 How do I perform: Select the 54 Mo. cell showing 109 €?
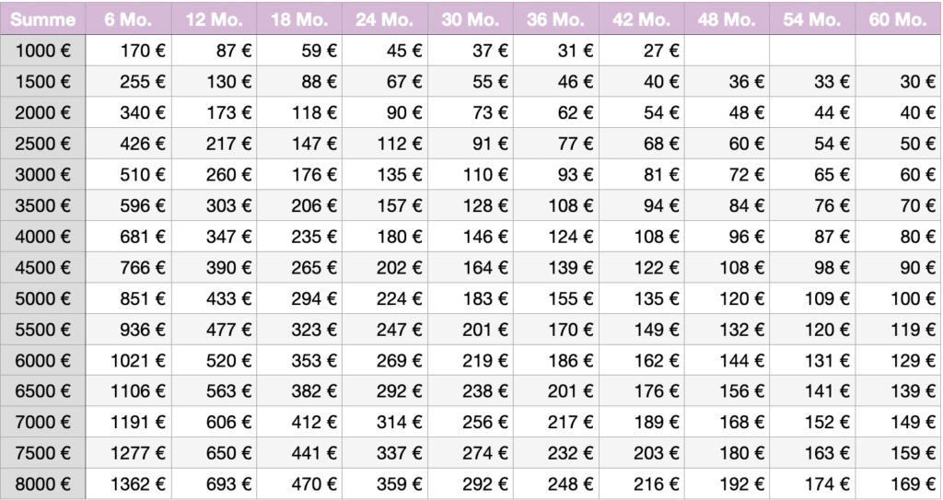[x=812, y=298]
